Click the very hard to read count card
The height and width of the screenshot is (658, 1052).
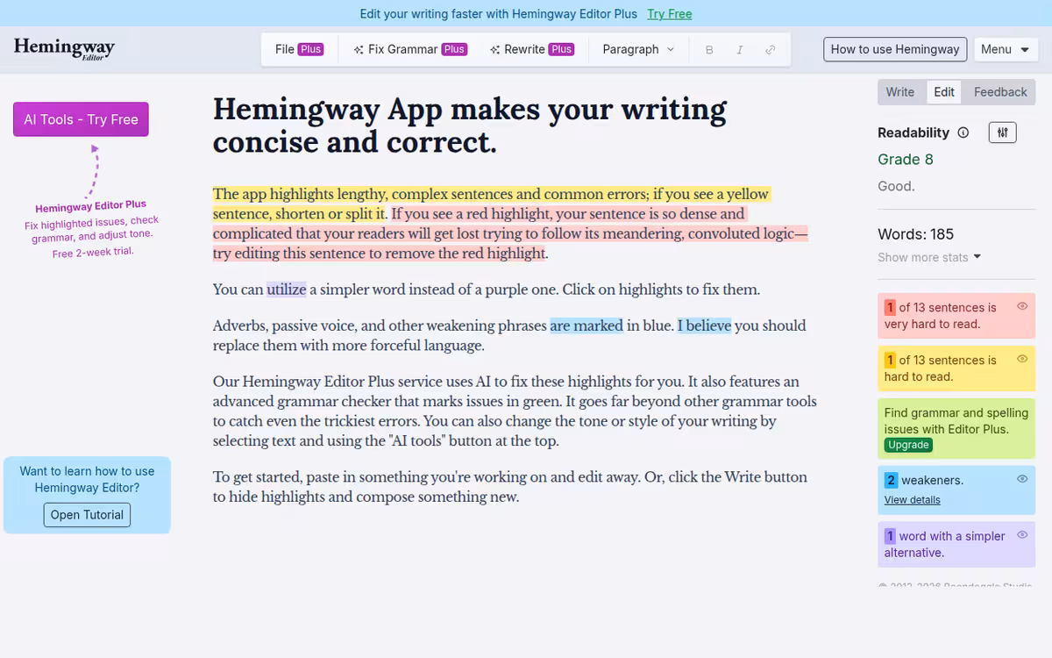956,316
